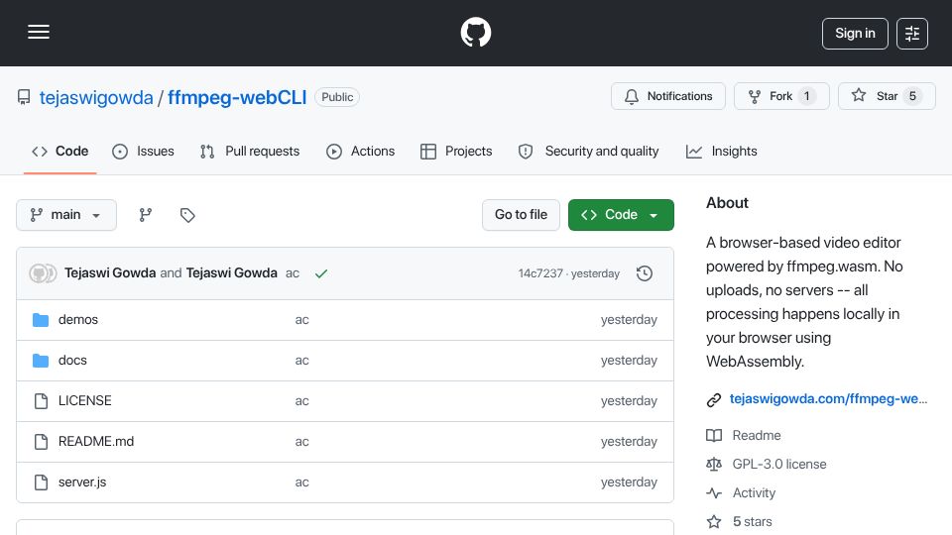The width and height of the screenshot is (952, 535).
Task: Open the Actions tab
Action: pyautogui.click(x=361, y=151)
